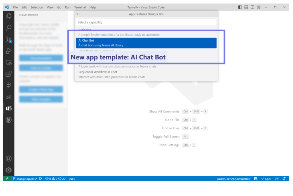Open the Explorer view in the activity bar
293x196 pixels.
[8, 16]
